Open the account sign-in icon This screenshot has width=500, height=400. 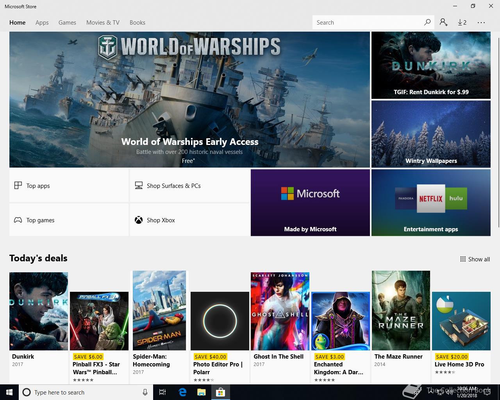point(443,22)
